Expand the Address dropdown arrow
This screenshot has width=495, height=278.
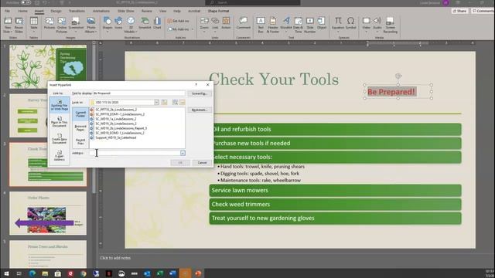click(x=183, y=153)
